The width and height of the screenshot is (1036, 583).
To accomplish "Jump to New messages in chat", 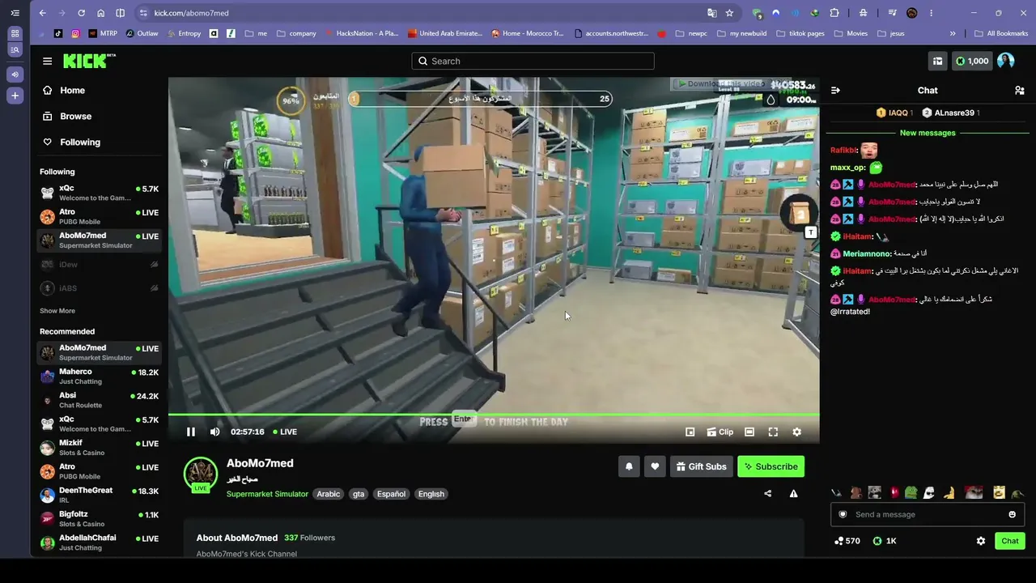I will point(928,133).
